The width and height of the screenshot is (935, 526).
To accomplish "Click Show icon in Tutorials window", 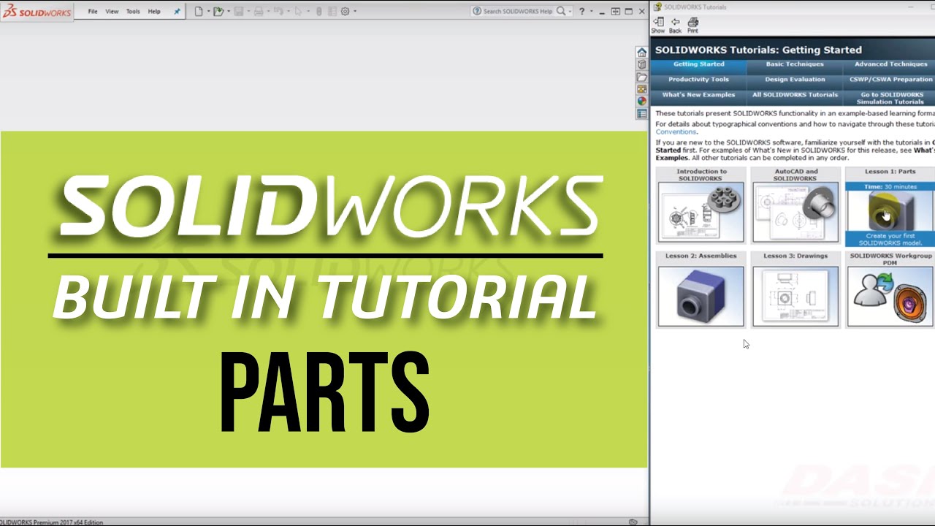I will 658,26.
